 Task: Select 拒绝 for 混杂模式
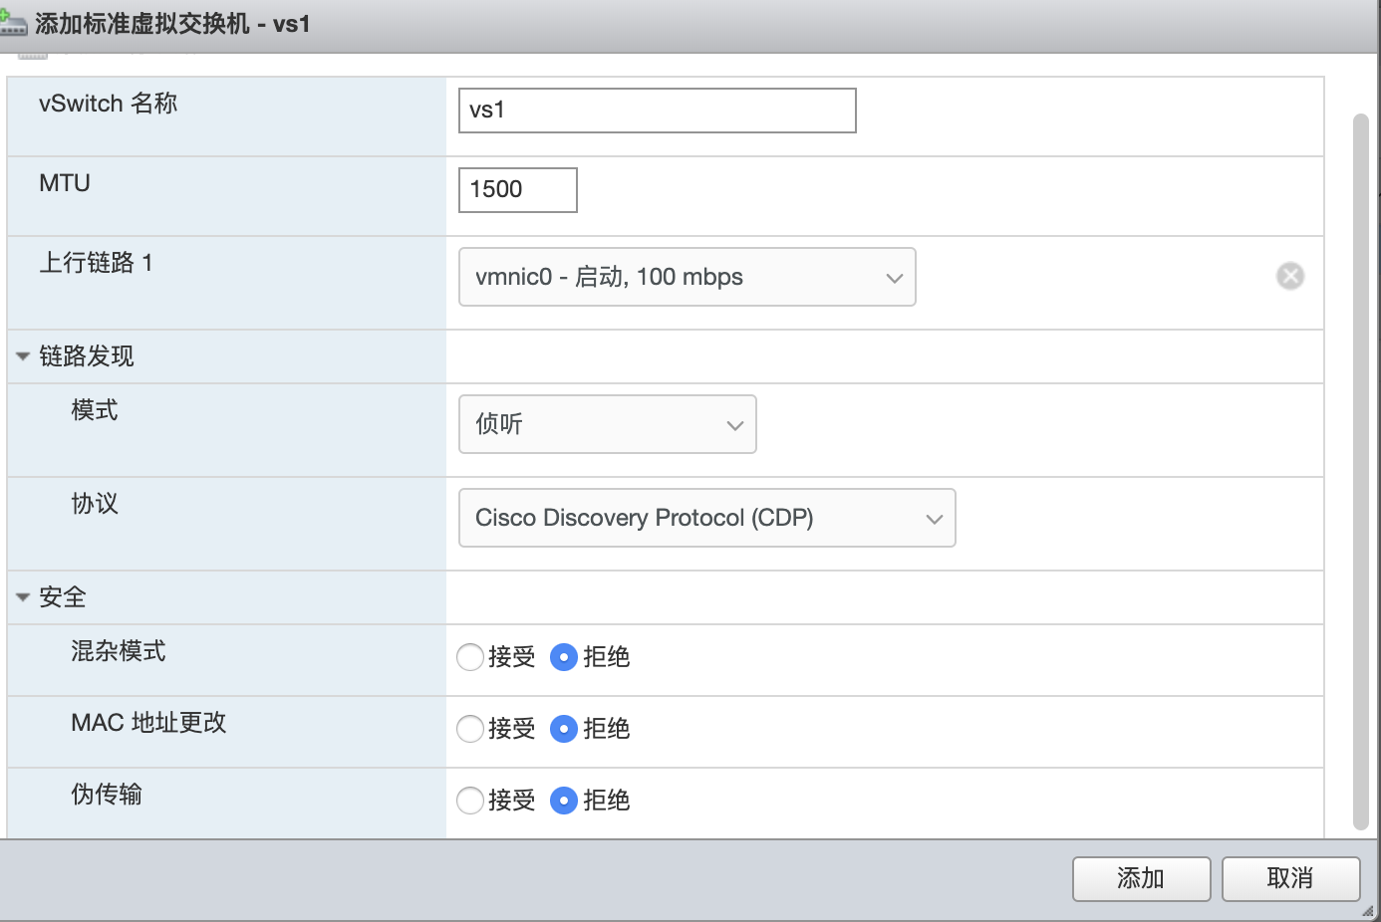564,657
